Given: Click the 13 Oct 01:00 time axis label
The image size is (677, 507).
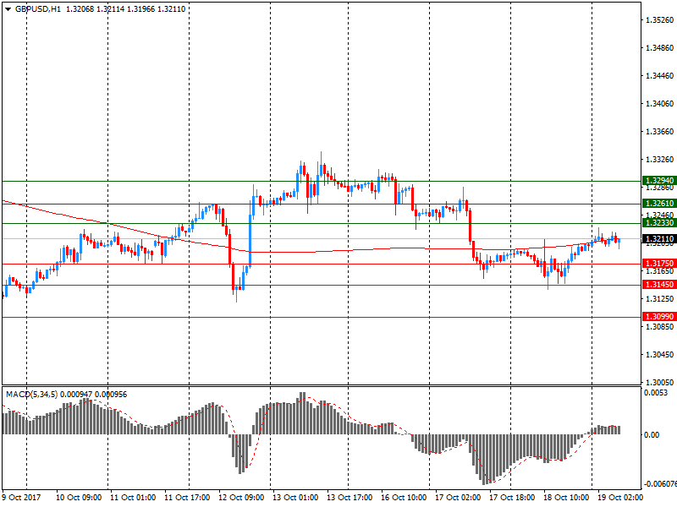Looking at the screenshot, I should click(295, 498).
